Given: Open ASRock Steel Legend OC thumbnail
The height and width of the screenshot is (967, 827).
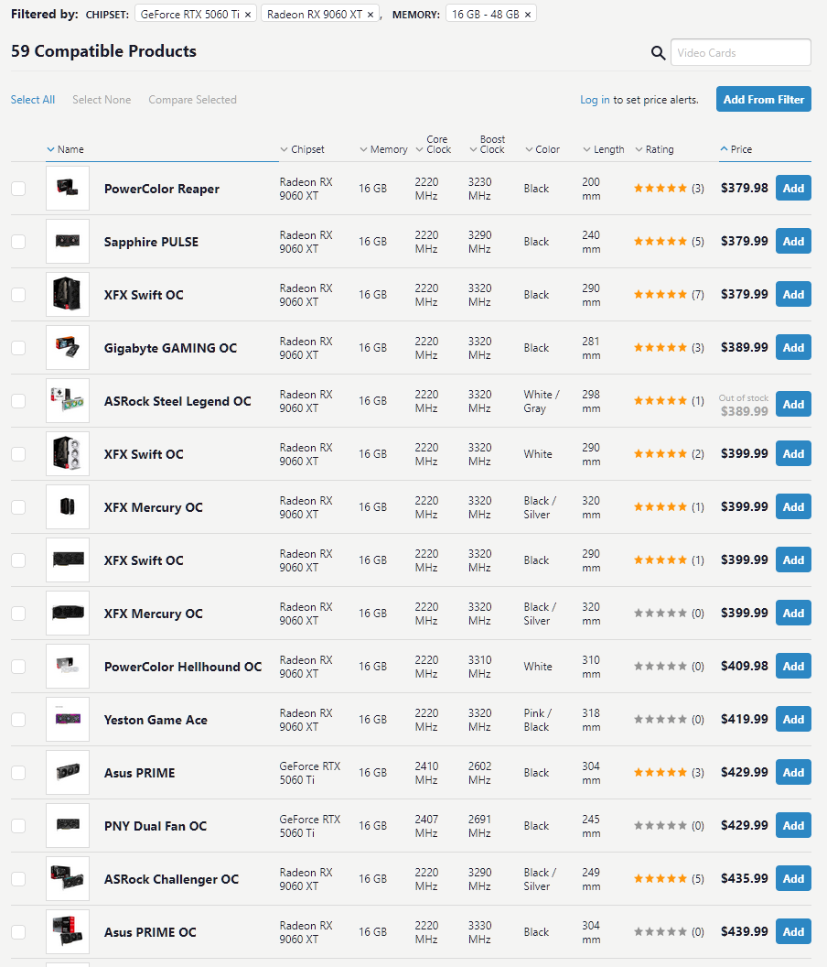Looking at the screenshot, I should point(68,400).
